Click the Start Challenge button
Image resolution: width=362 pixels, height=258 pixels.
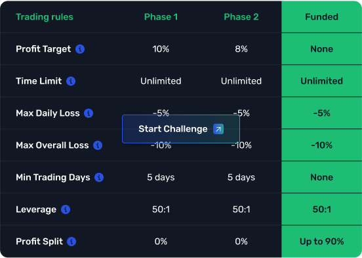coord(181,129)
